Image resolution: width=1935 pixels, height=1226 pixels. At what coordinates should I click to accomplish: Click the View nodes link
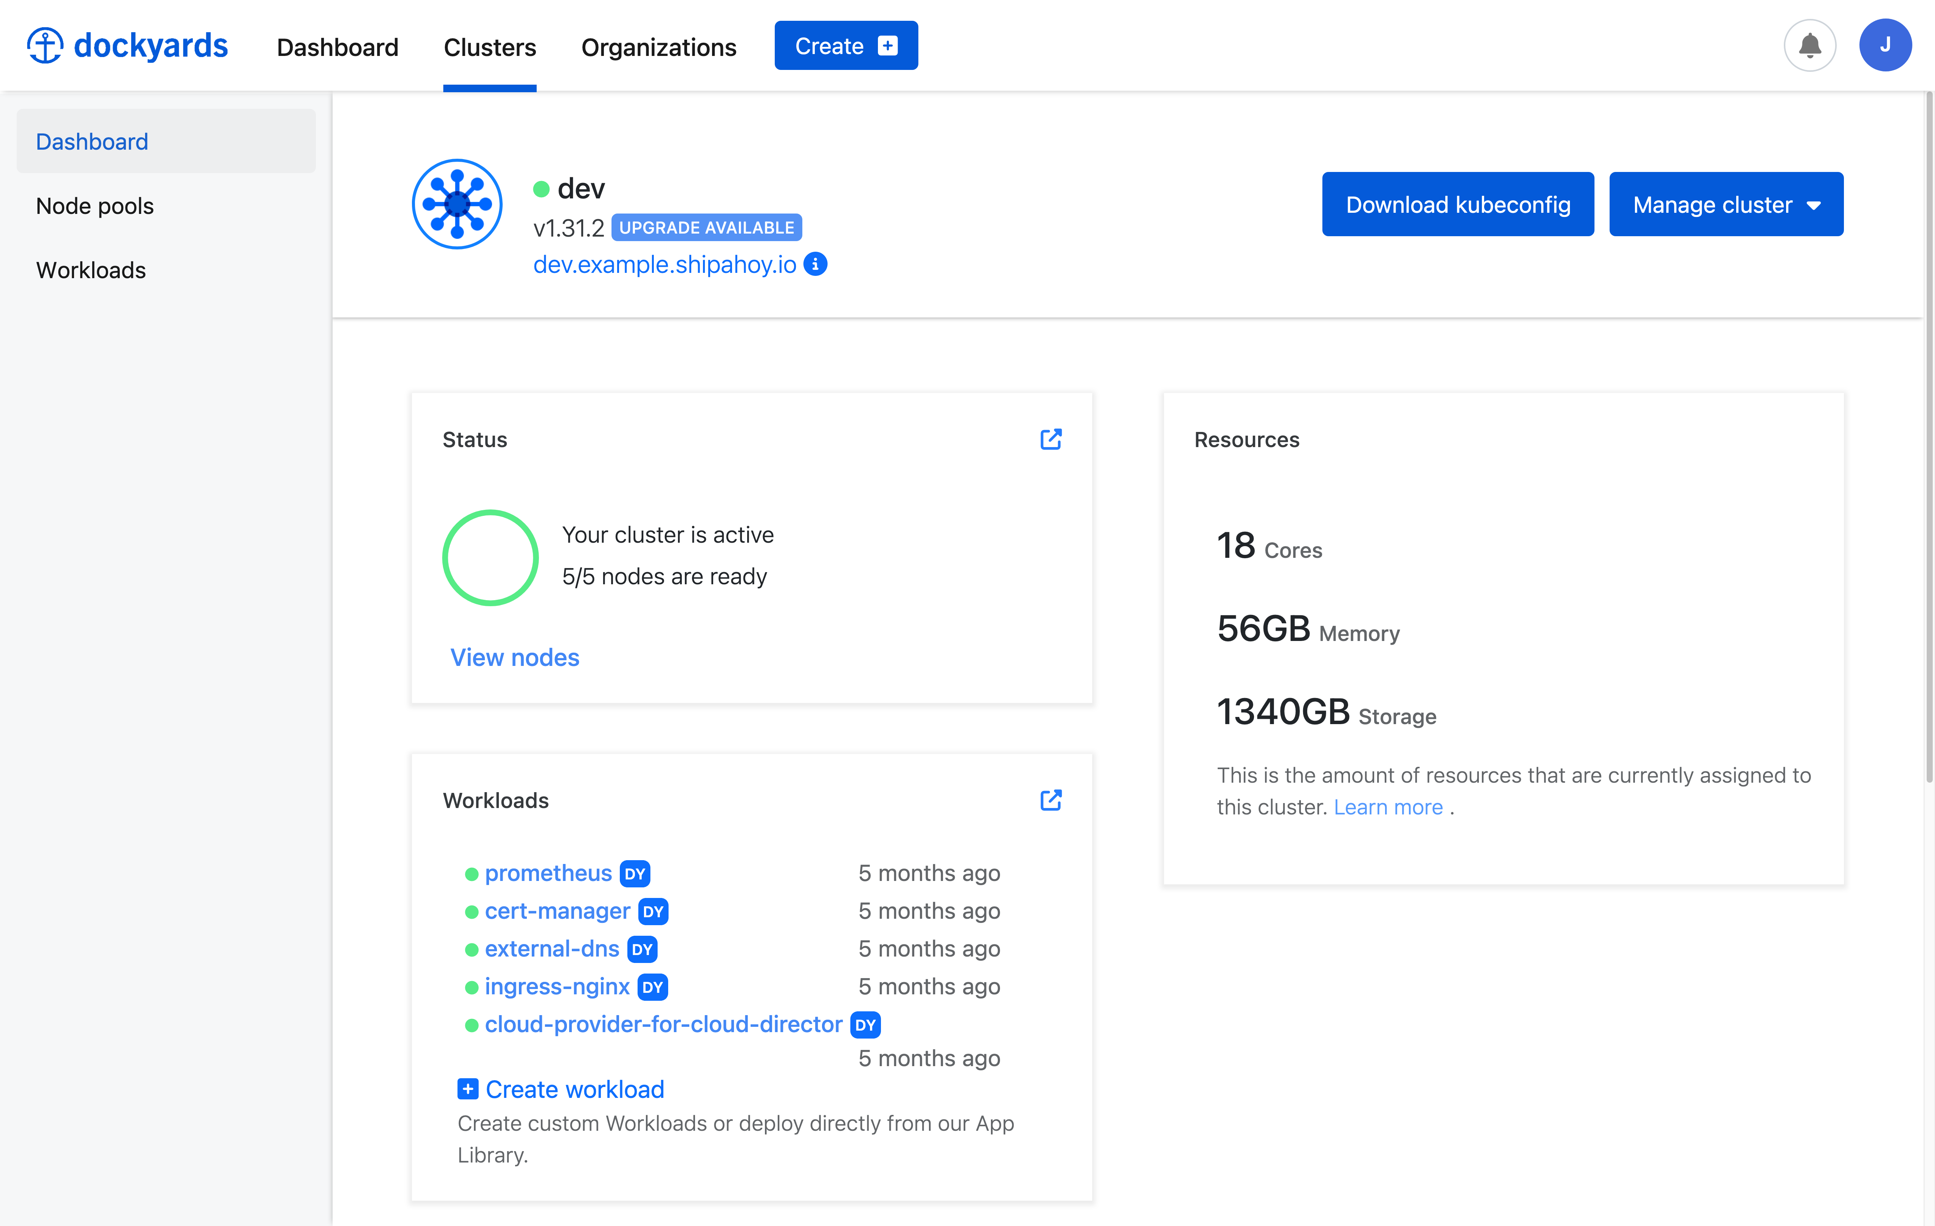click(514, 657)
